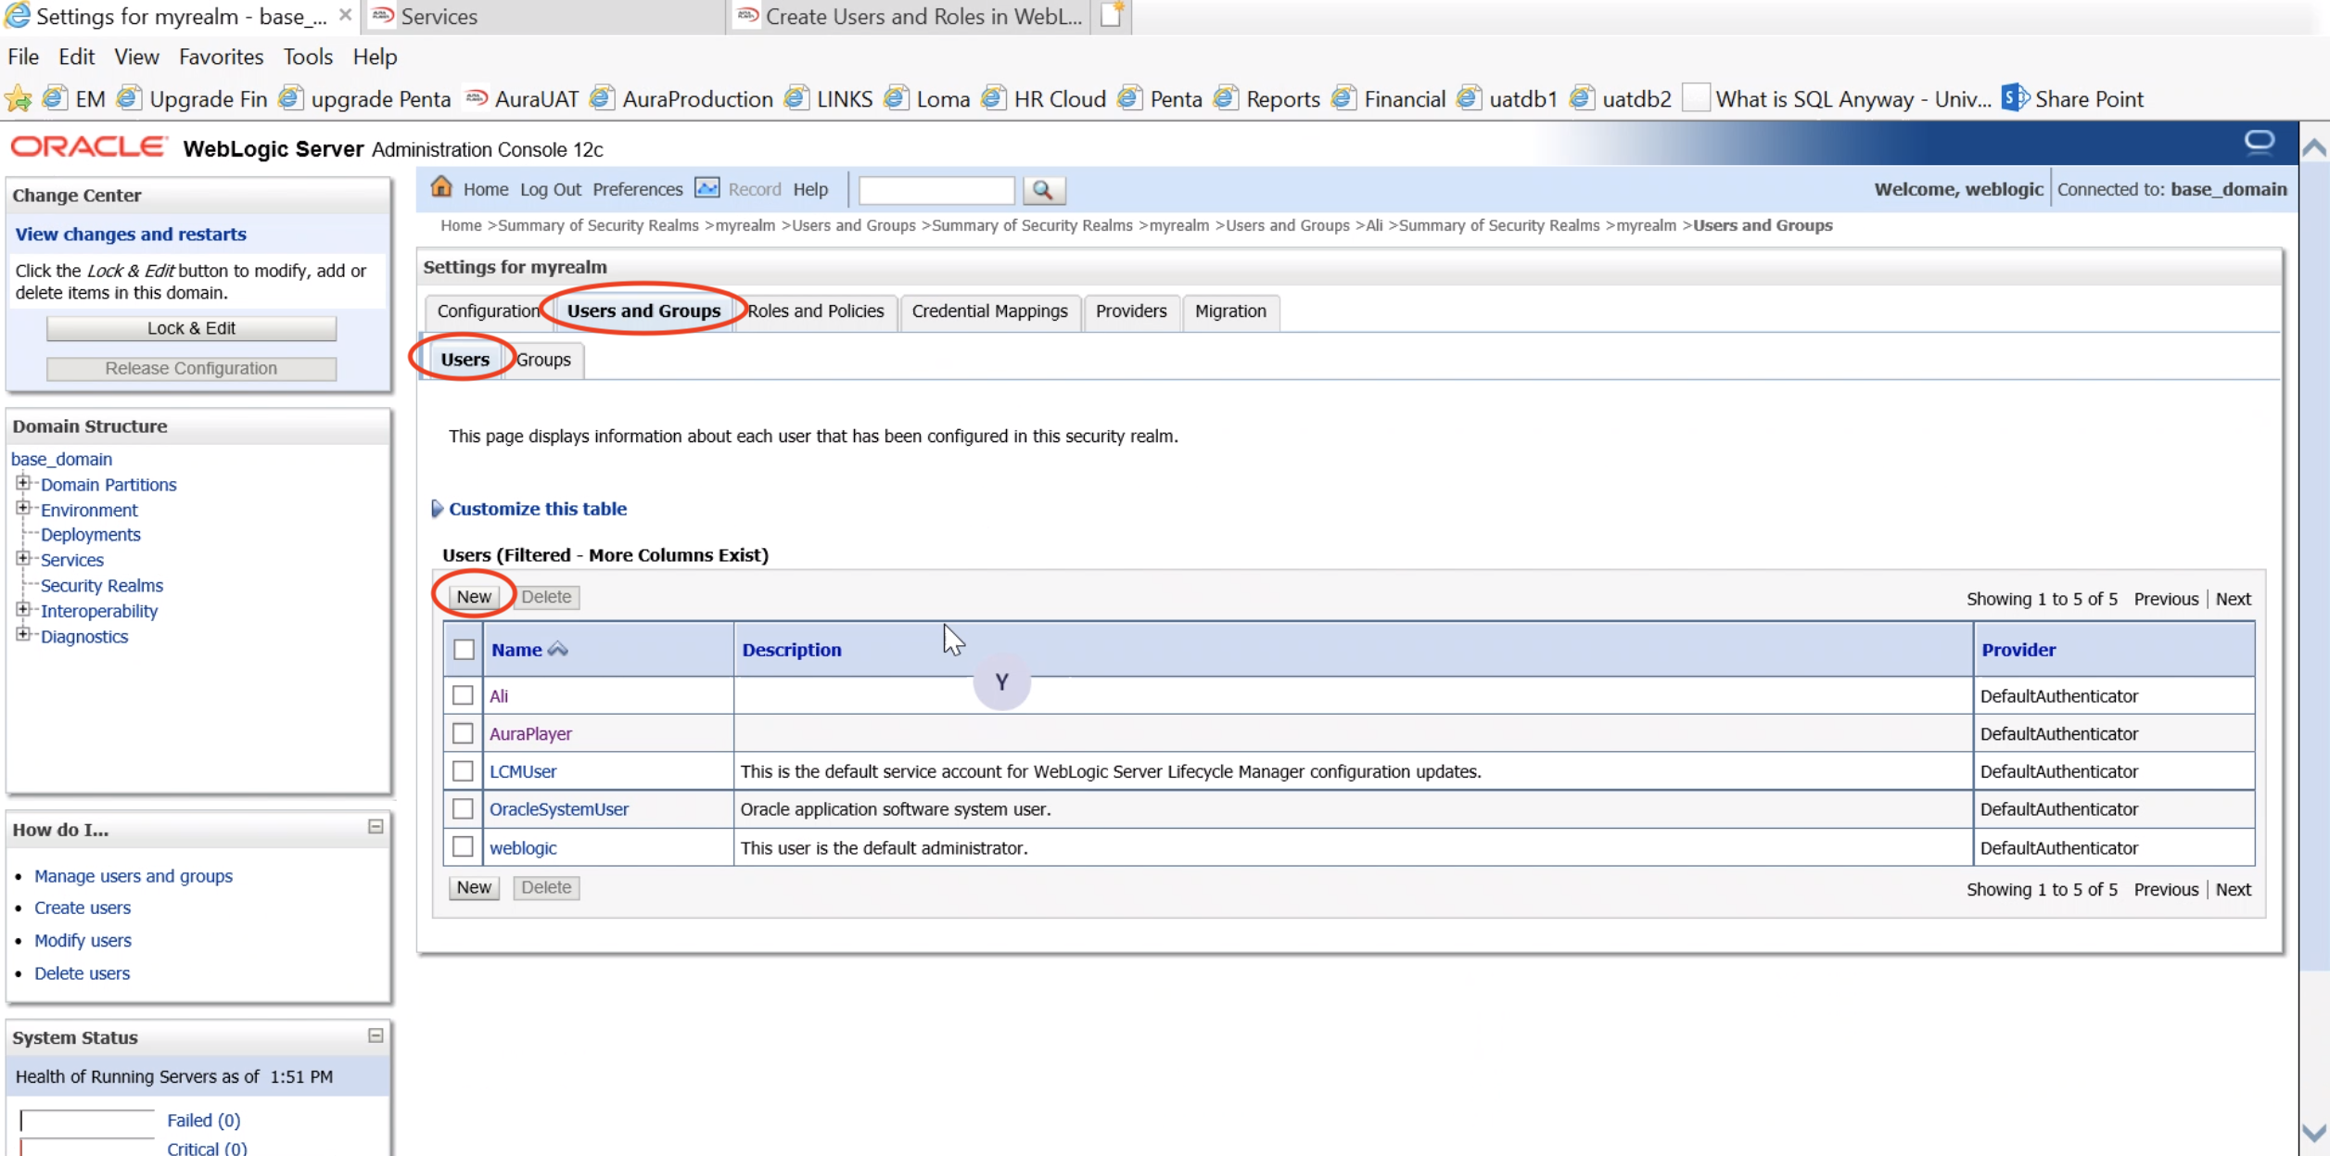Click the Lock & Edit button
2330x1156 pixels.
click(191, 328)
